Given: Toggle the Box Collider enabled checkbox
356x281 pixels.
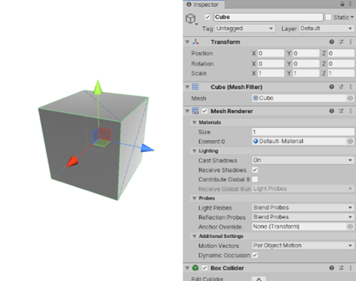Looking at the screenshot, I should pos(205,268).
